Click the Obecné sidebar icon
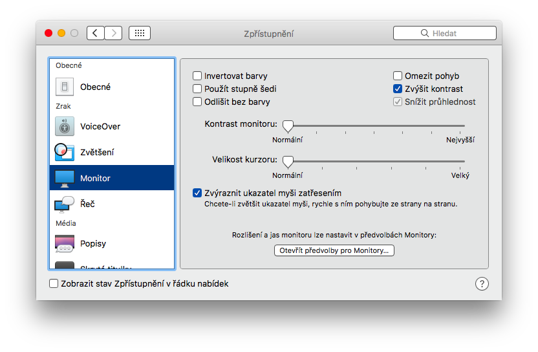Screen dimensions: 538x352 click(x=64, y=87)
